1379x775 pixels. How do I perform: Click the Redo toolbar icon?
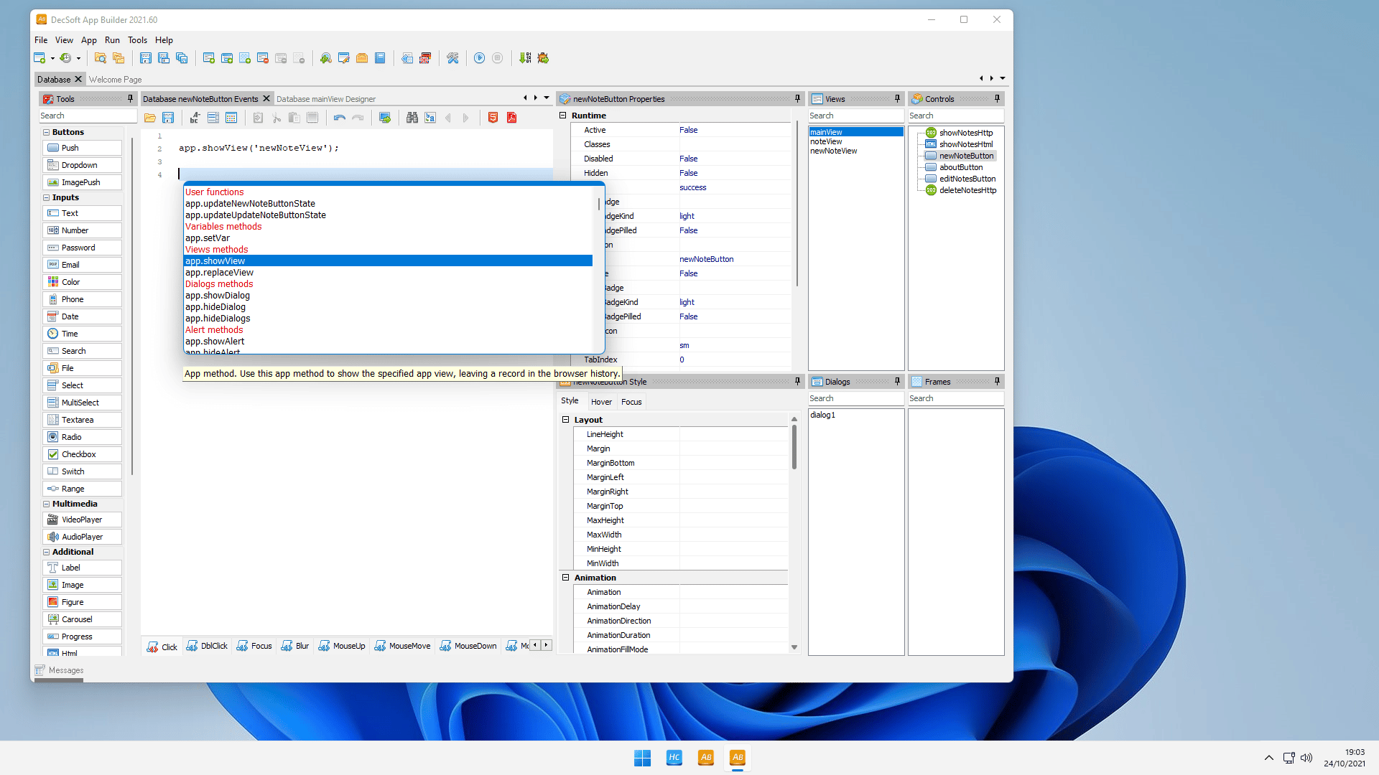(358, 118)
